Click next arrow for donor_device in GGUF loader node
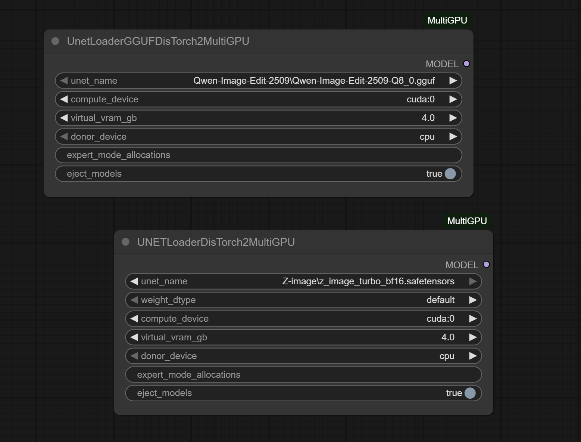581x442 pixels. coord(453,137)
